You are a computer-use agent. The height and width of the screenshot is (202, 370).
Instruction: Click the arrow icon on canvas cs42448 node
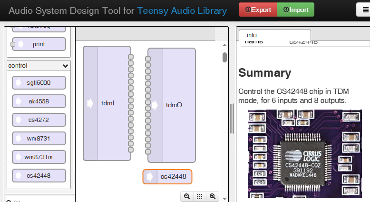coord(150,176)
